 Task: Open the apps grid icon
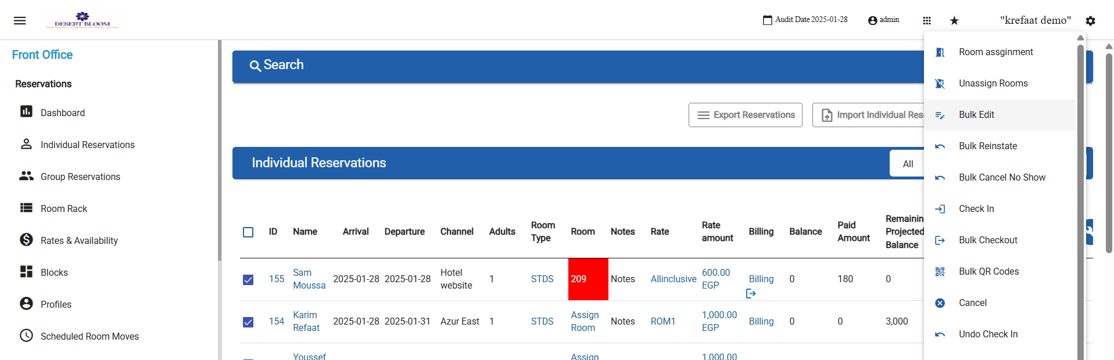(927, 20)
